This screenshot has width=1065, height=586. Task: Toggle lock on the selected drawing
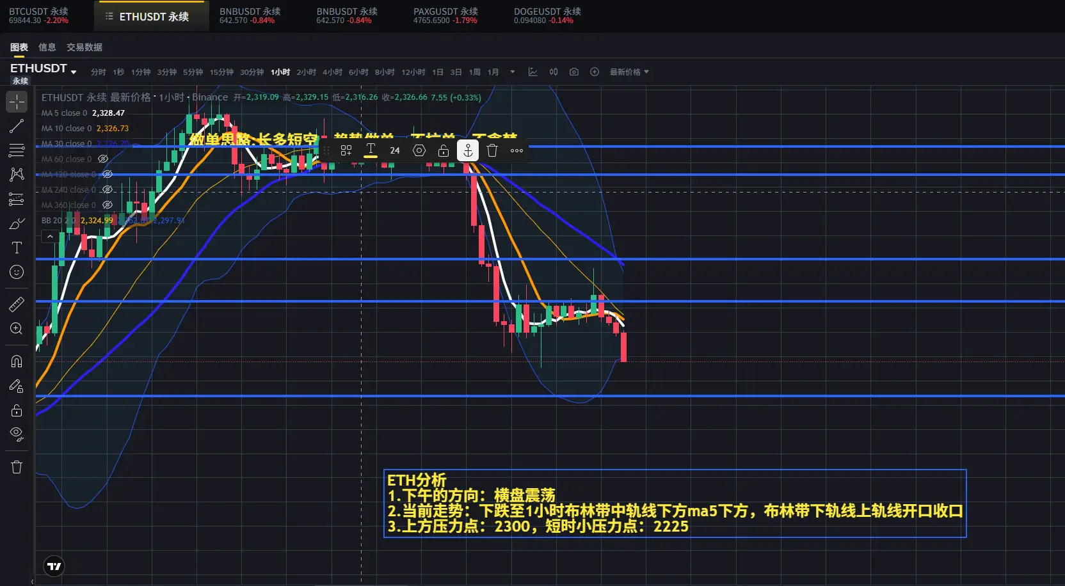coord(444,150)
